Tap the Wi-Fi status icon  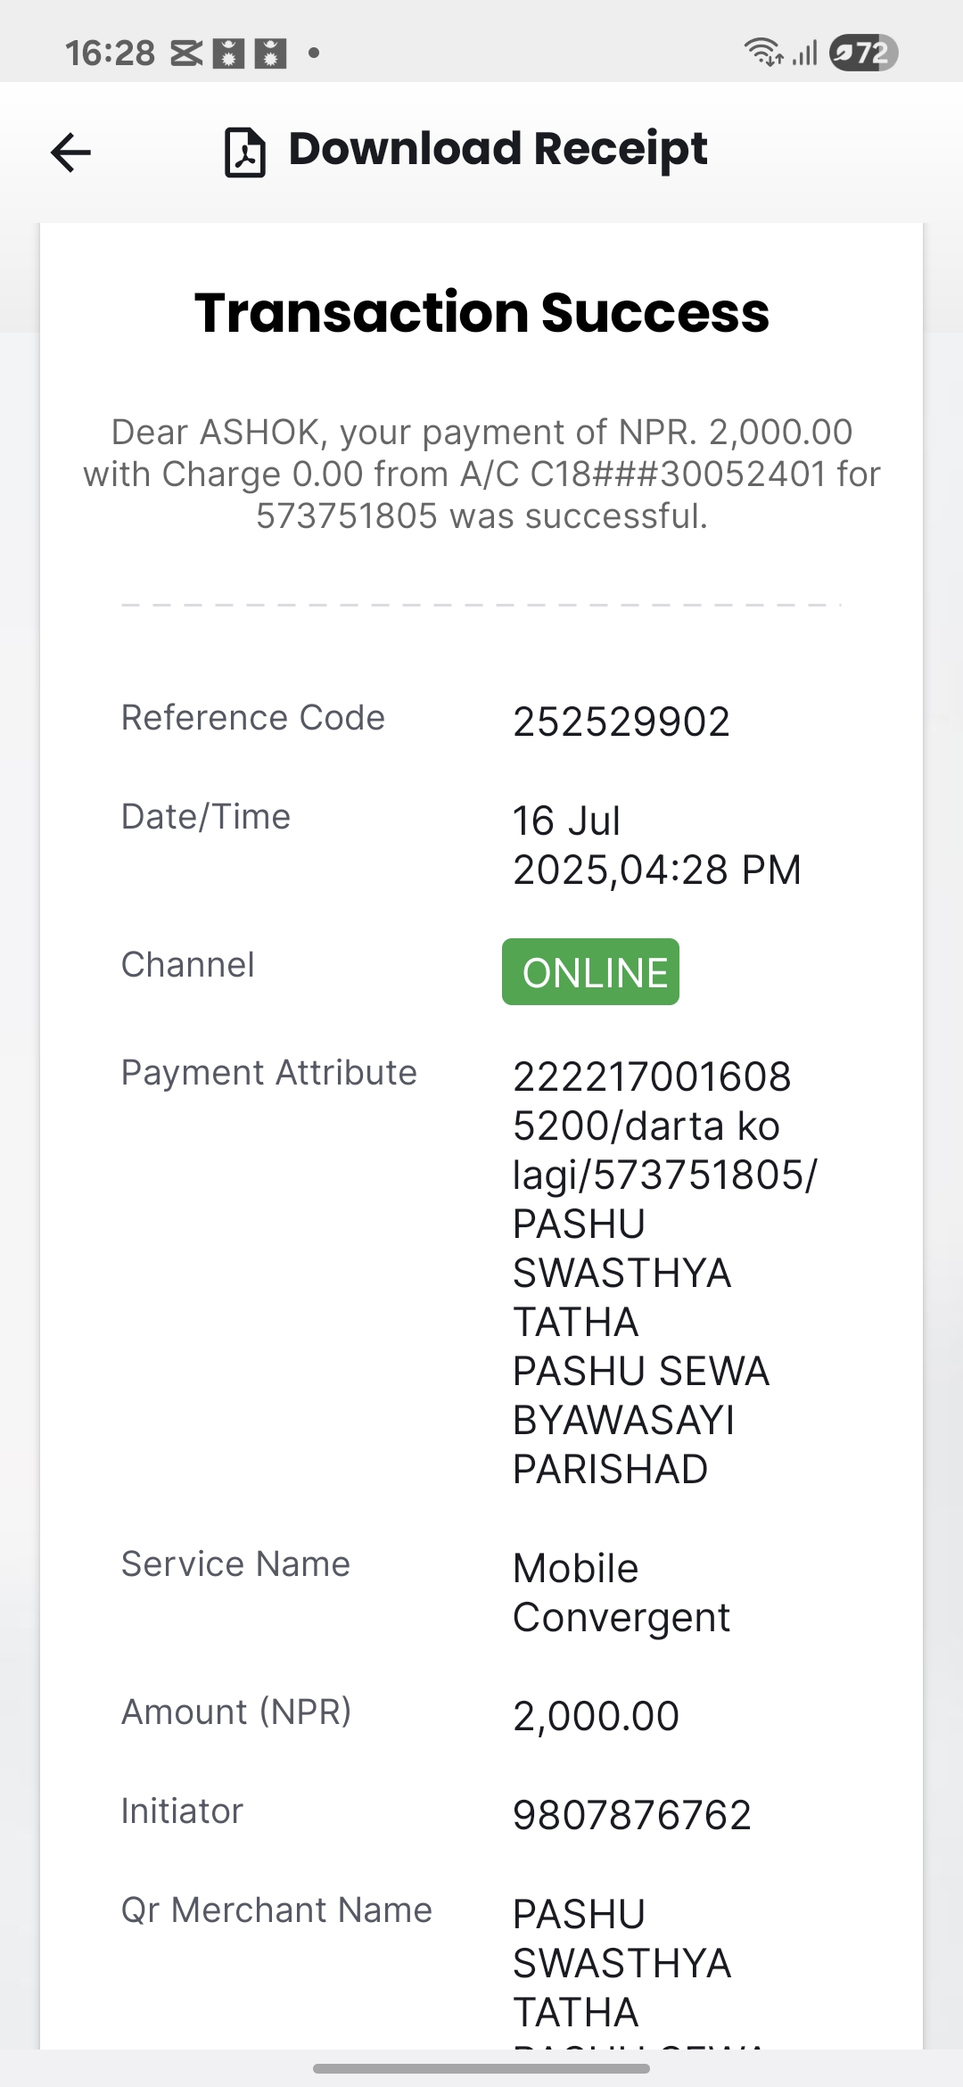pos(764,54)
